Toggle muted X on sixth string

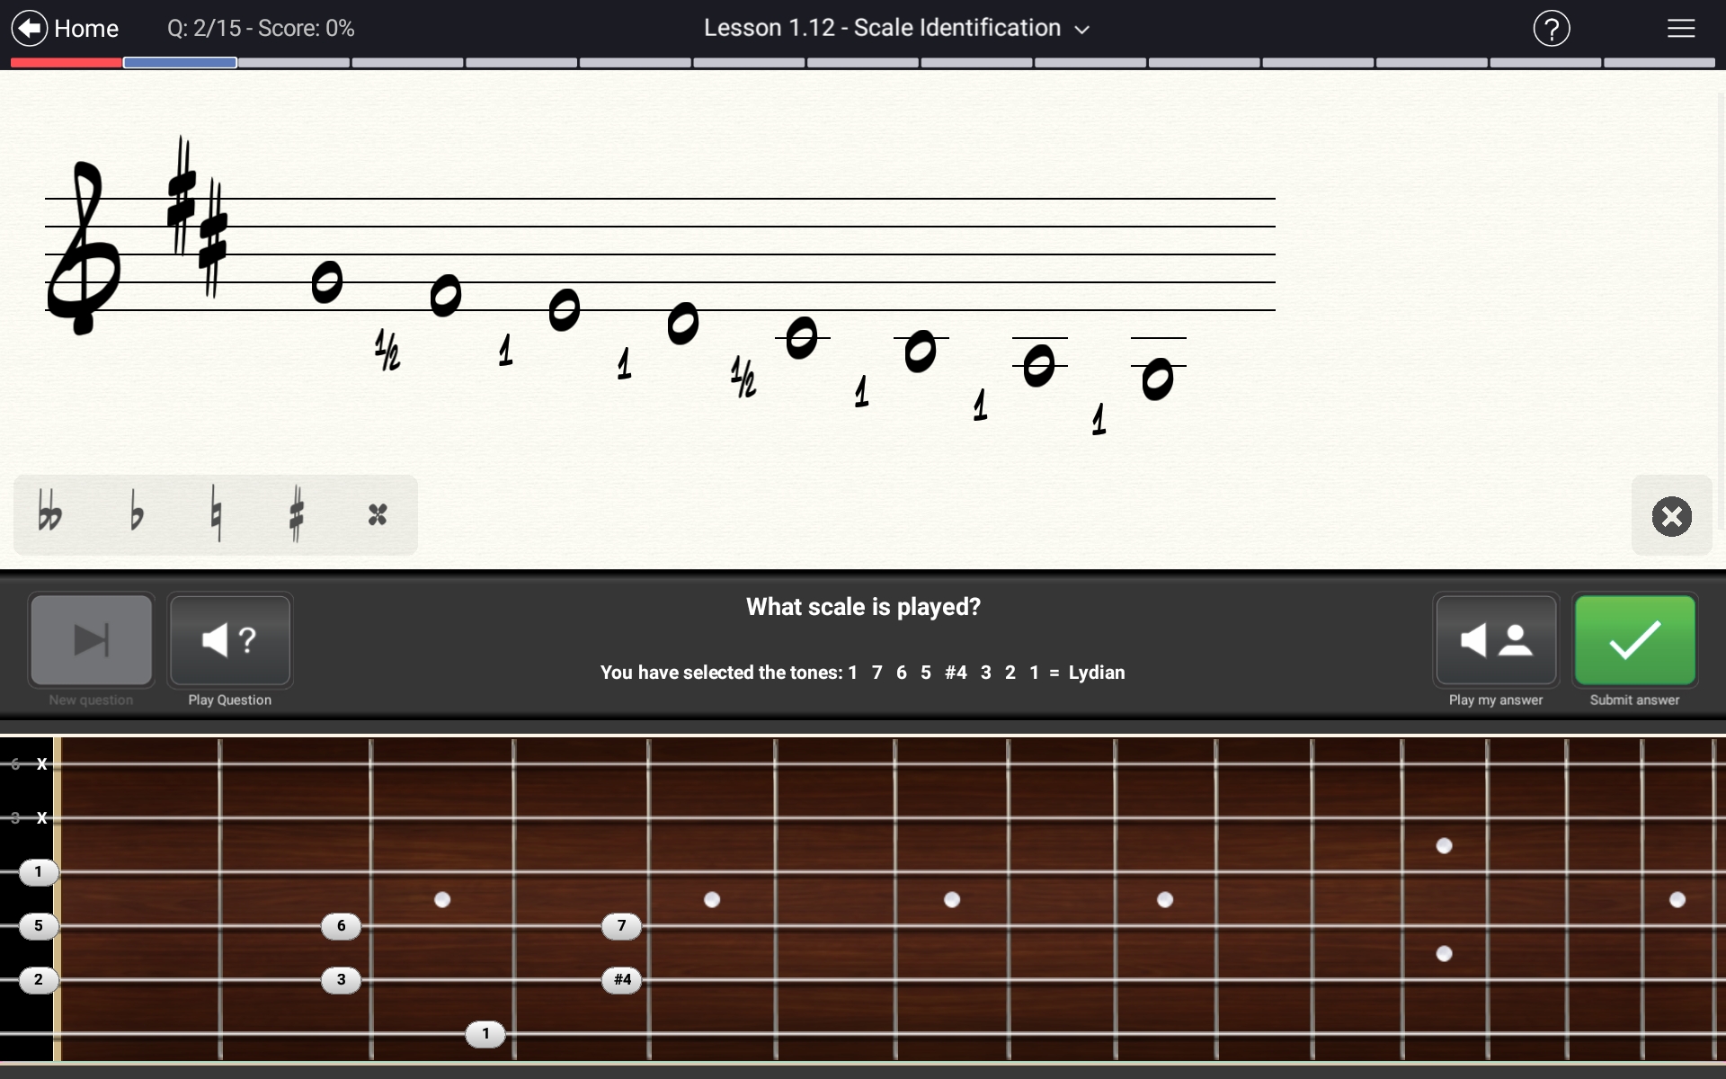tap(41, 764)
